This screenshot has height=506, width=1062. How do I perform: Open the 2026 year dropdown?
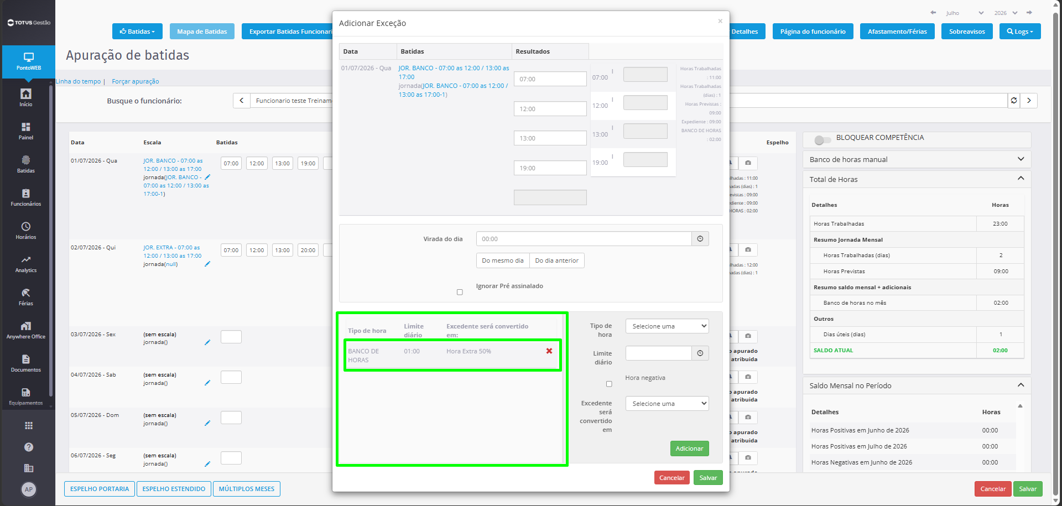point(1006,13)
